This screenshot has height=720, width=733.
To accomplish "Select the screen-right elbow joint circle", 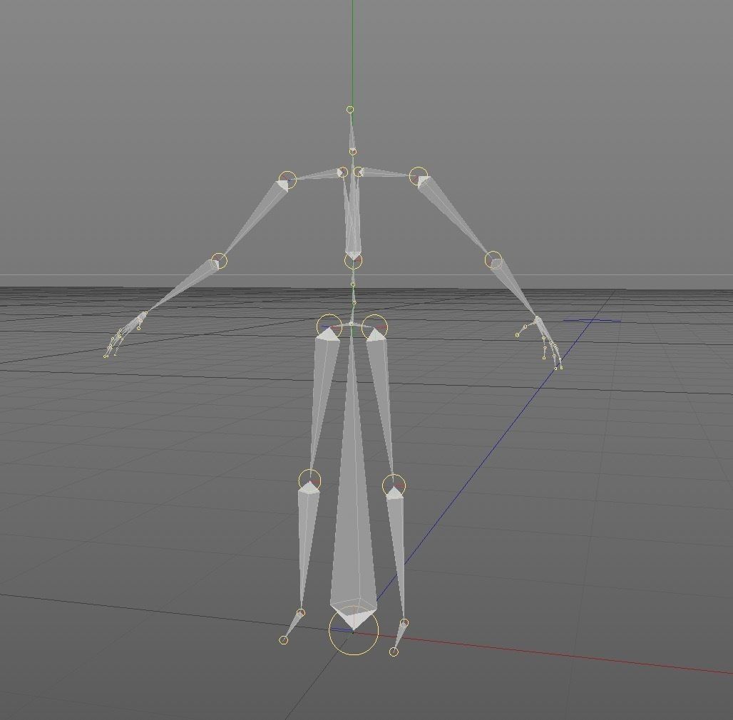I will click(493, 259).
